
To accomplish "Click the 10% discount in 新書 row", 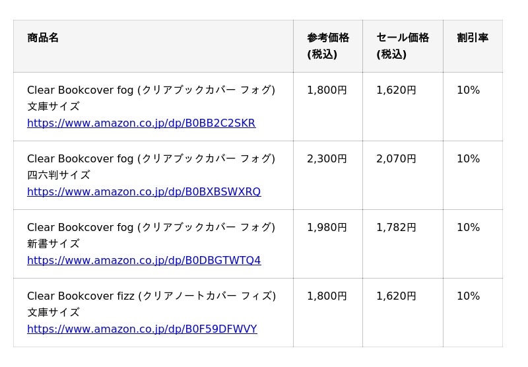I will coord(468,228).
